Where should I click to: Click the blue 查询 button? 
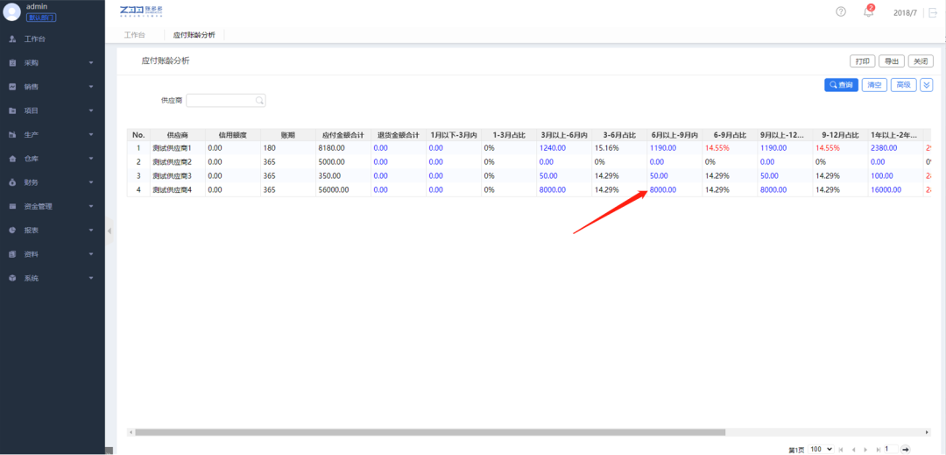[841, 85]
